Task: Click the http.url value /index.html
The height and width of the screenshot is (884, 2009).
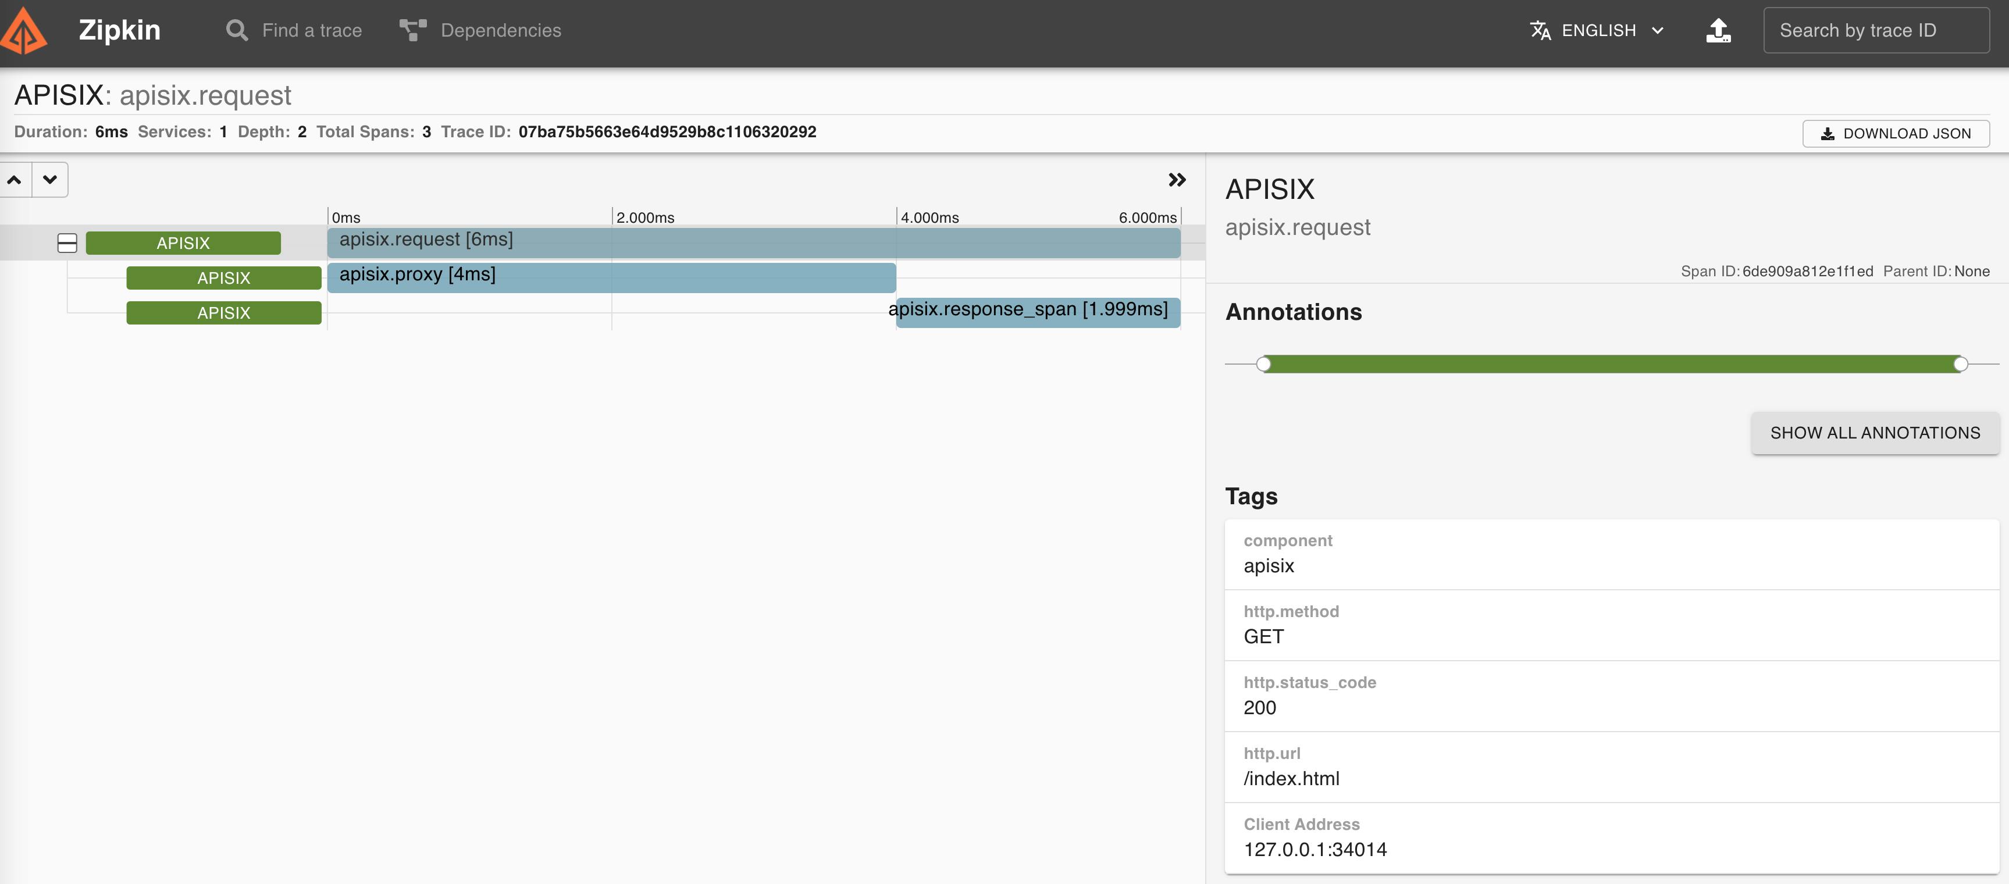Action: coord(1291,778)
